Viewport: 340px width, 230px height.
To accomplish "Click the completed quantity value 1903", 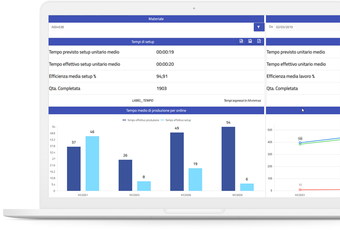I will (x=162, y=88).
